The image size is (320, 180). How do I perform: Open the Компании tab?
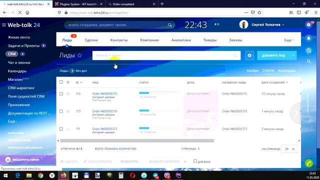(149, 40)
